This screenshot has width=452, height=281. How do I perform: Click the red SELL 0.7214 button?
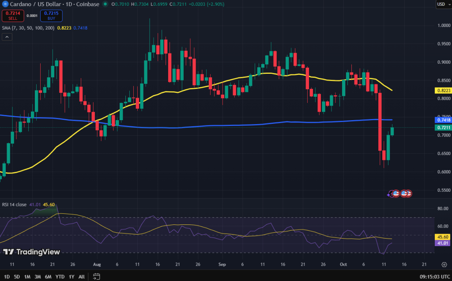tap(13, 16)
